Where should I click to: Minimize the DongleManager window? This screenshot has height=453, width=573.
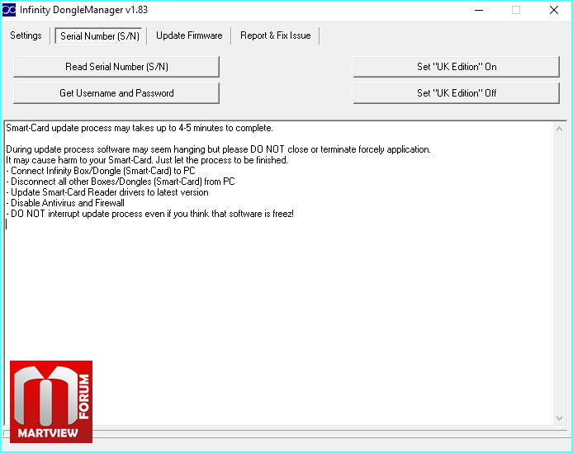[x=479, y=10]
